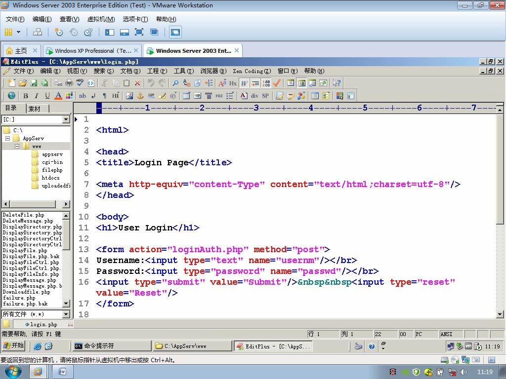Open the HI heading dropdown icon
This screenshot has width=506, height=379.
pyautogui.click(x=116, y=96)
